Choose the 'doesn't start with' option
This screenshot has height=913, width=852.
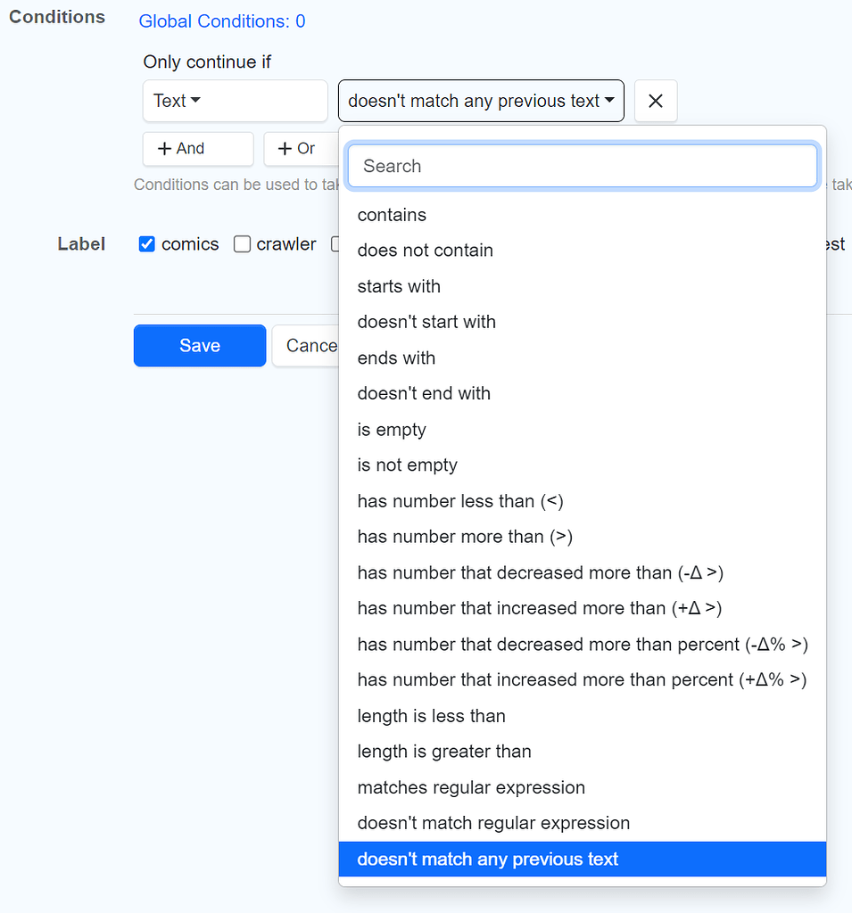[583, 322]
